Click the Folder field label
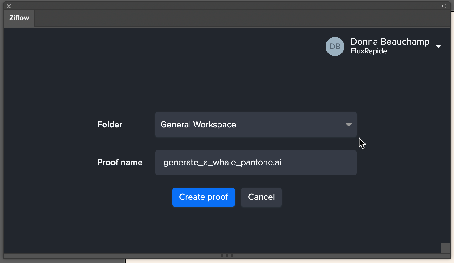 110,124
